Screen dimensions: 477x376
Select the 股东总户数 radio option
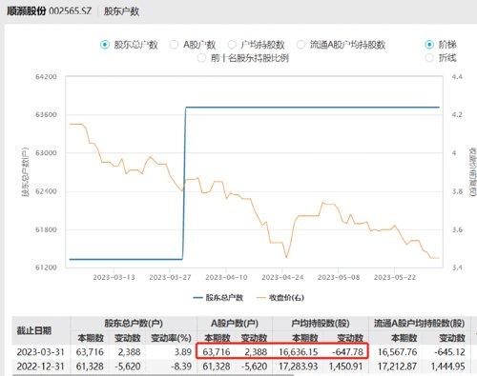tap(129, 45)
